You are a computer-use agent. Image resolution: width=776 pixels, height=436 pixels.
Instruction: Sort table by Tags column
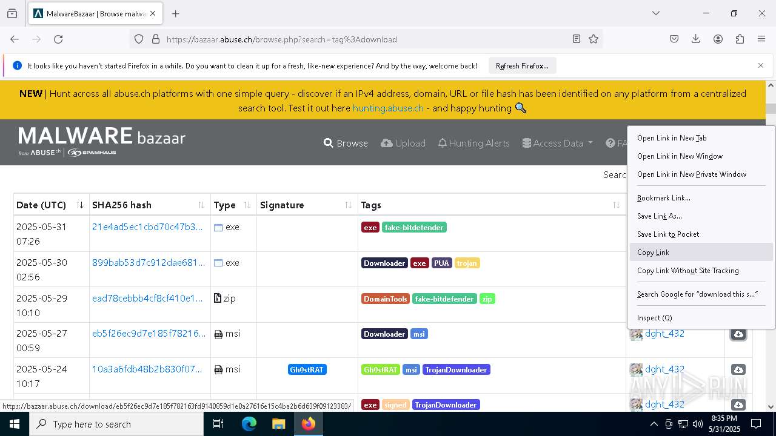491,205
